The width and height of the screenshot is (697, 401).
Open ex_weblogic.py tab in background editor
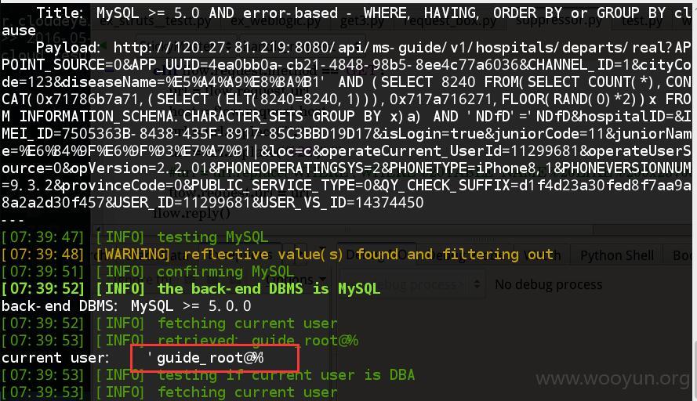pyautogui.click(x=276, y=21)
